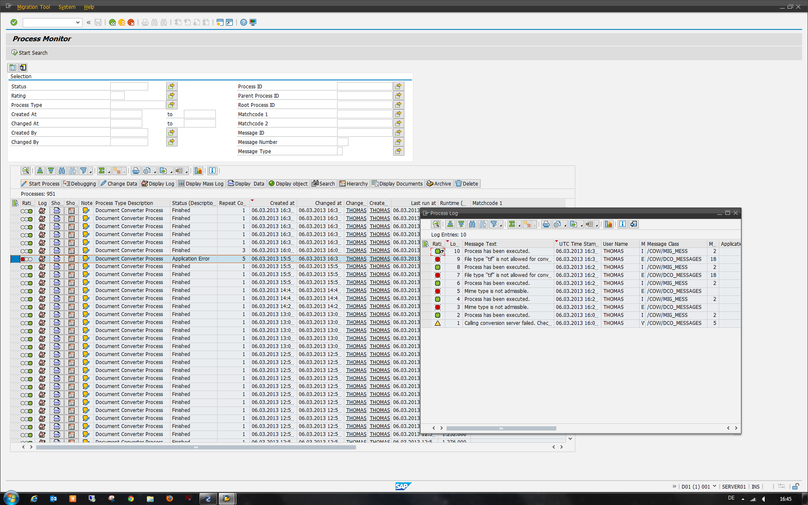This screenshot has height=505, width=808.
Task: Click the Archive button
Action: point(439,183)
